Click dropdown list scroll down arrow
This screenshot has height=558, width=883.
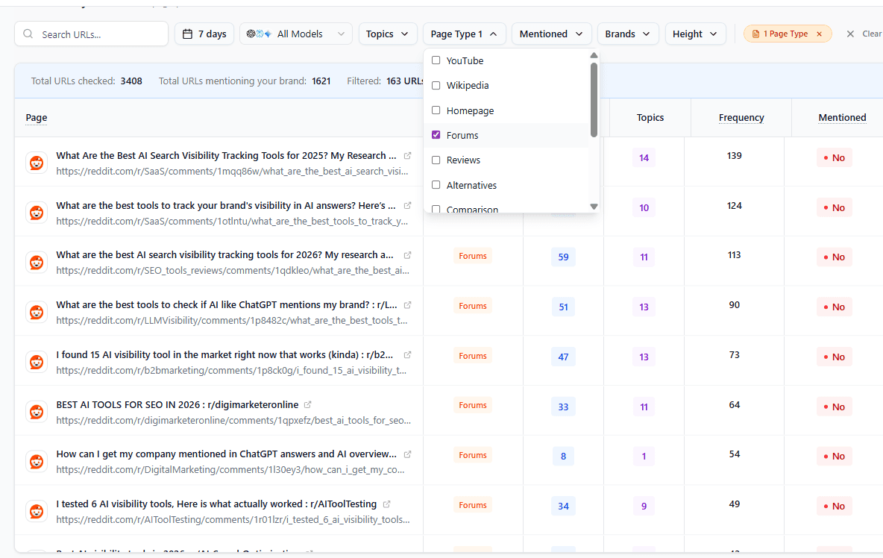(594, 207)
